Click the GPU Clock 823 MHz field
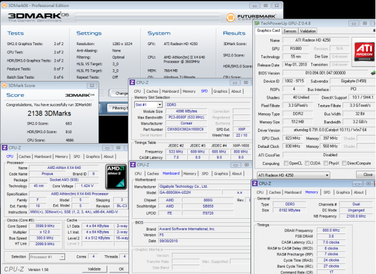 pyautogui.click(x=293, y=138)
